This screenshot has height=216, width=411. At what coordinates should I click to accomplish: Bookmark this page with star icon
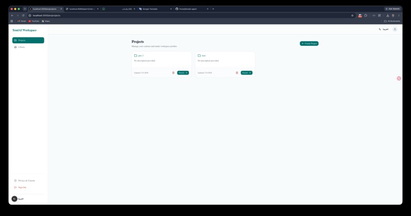click(352, 15)
